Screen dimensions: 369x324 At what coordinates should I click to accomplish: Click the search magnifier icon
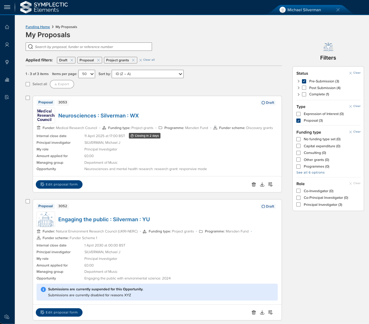(31, 47)
